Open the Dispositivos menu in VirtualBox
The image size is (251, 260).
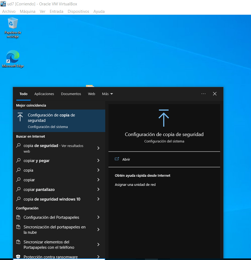(x=78, y=12)
